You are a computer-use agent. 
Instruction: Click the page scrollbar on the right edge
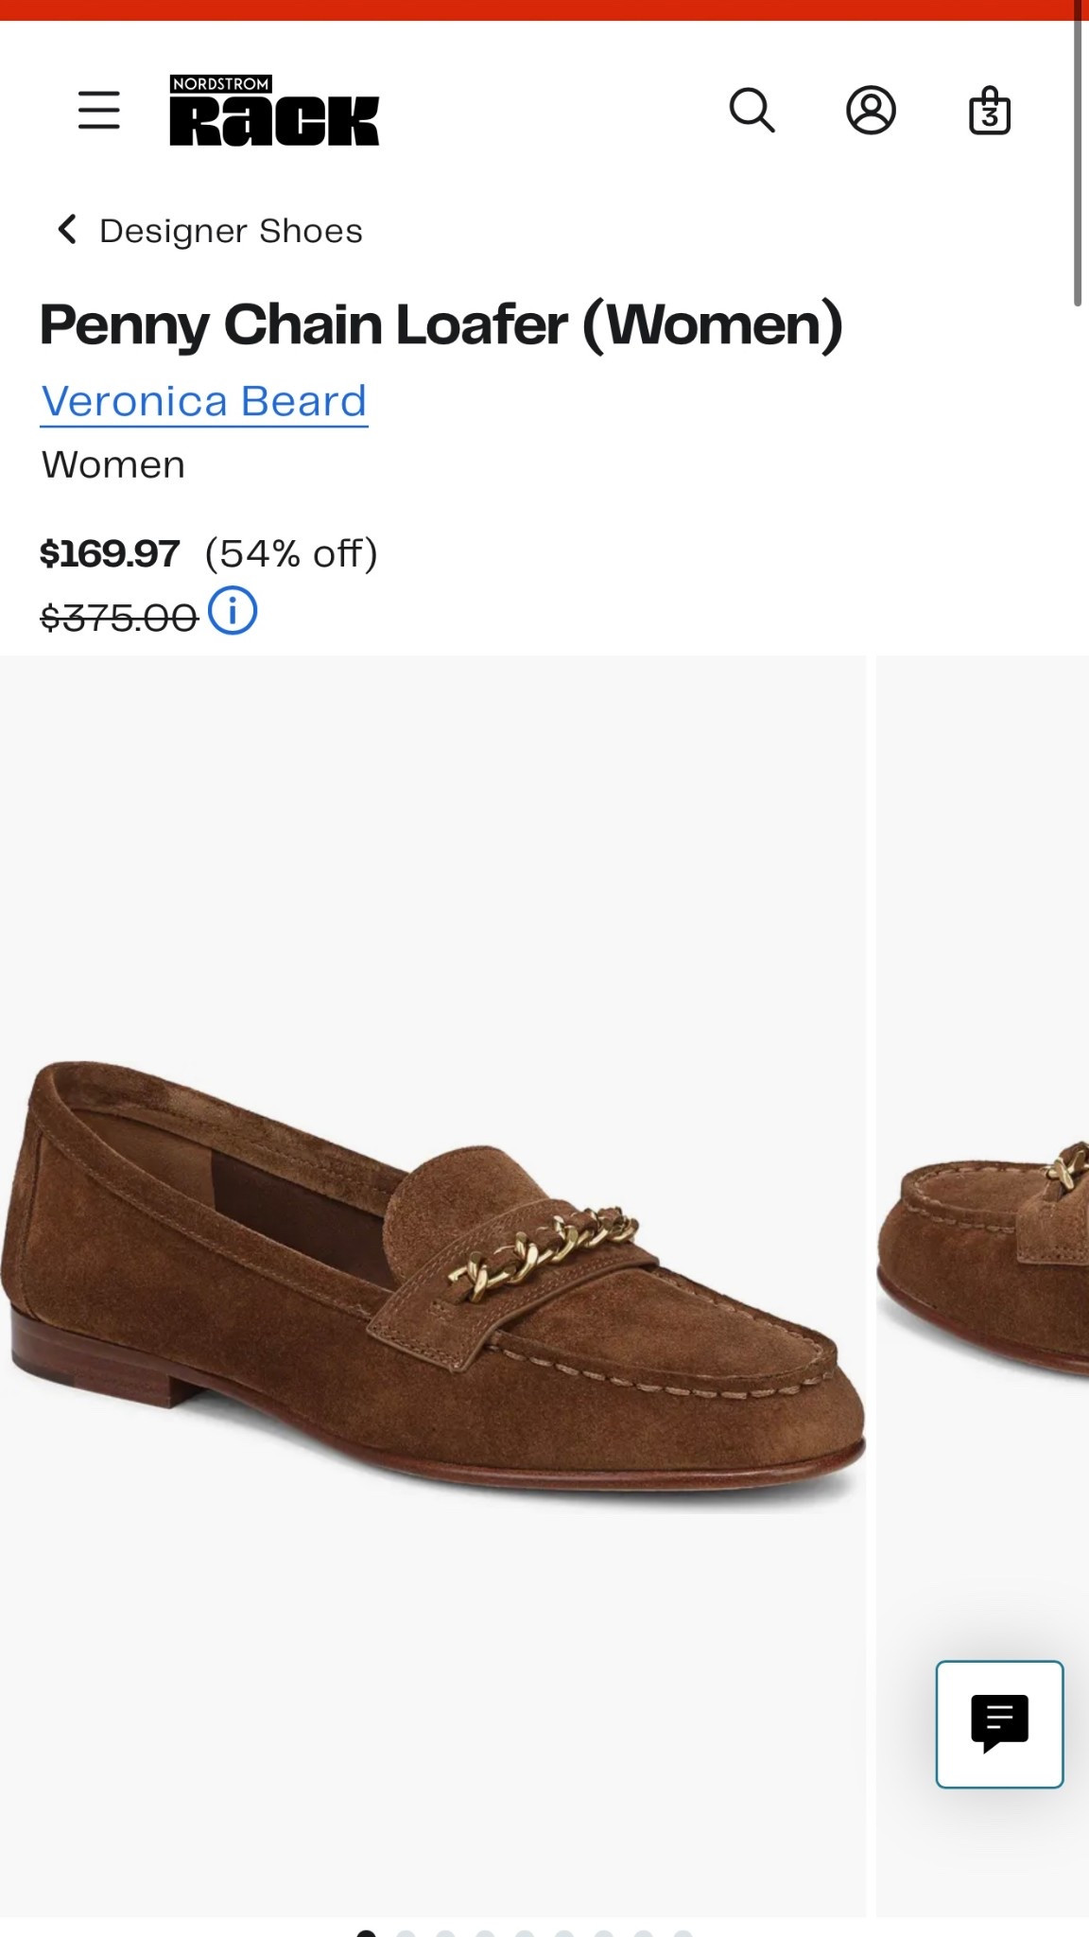pos(1078,151)
